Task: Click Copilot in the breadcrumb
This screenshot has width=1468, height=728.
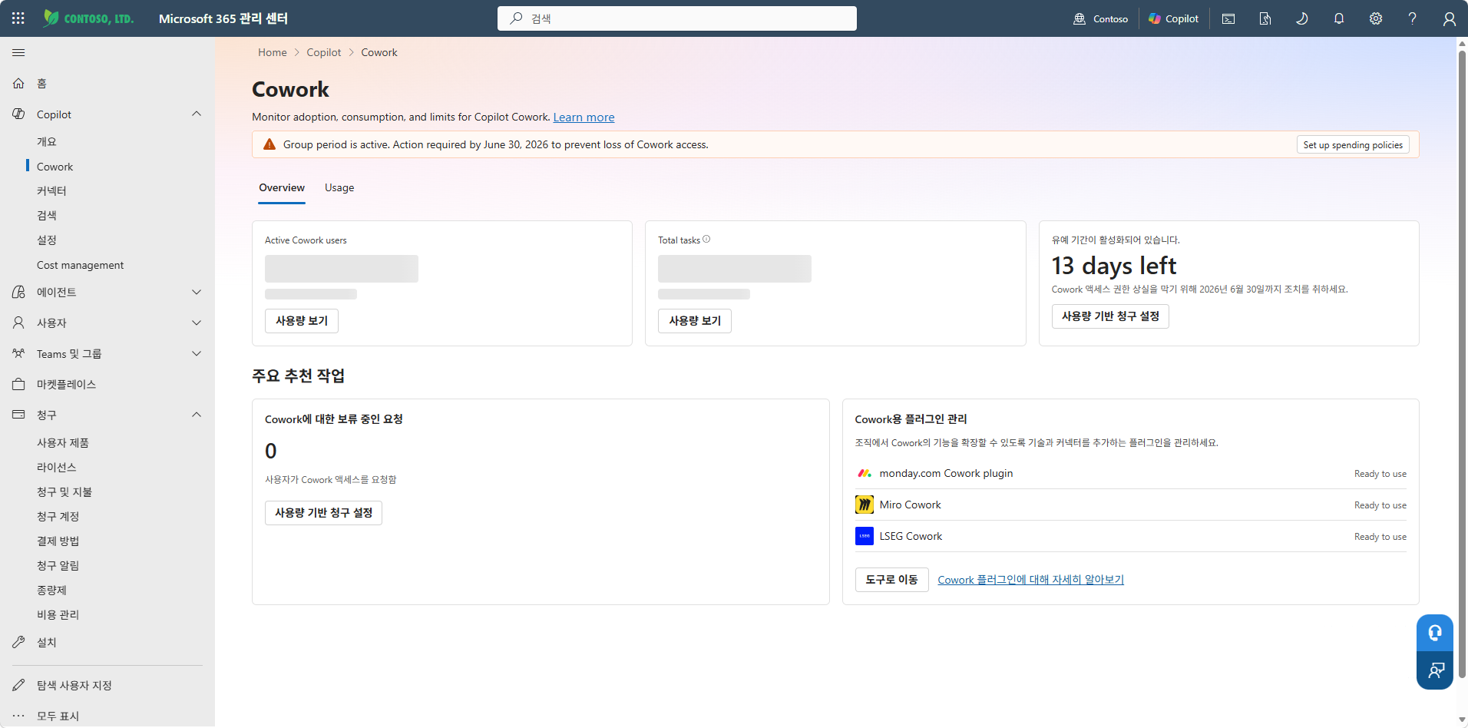Action: point(324,52)
